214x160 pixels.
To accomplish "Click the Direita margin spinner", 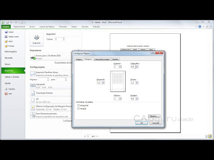I will click(137, 83).
